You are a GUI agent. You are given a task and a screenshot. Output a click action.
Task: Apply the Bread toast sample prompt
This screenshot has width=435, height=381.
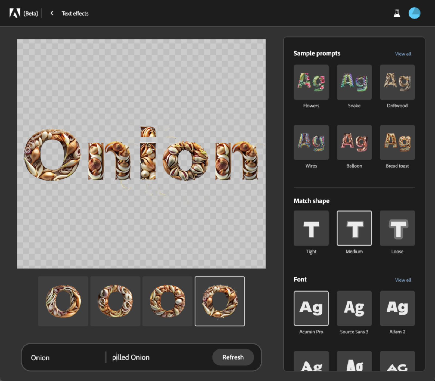[397, 142]
